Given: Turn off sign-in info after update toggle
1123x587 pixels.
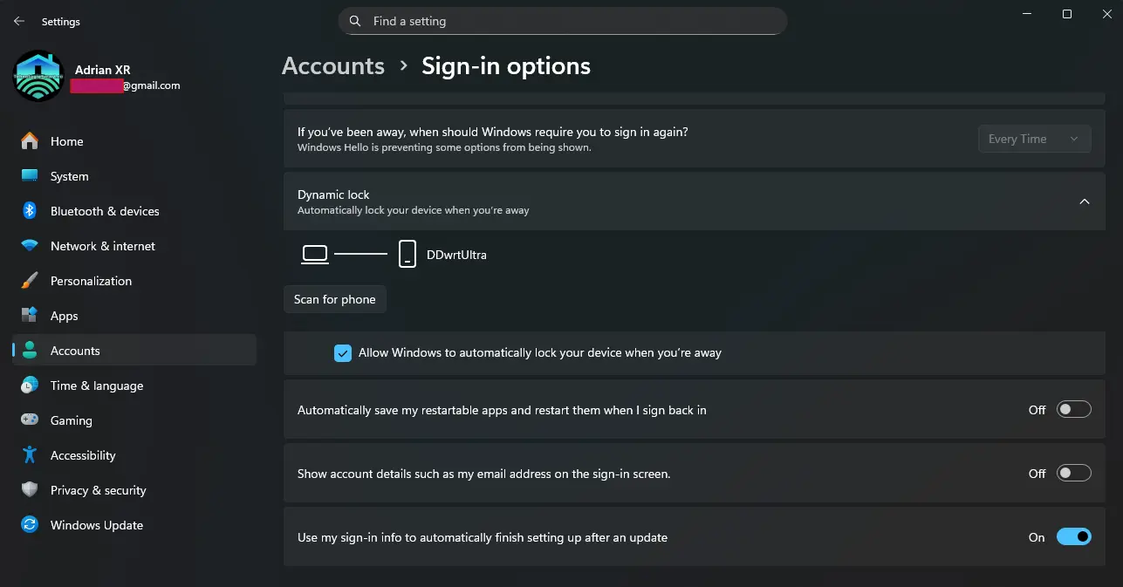Looking at the screenshot, I should point(1073,537).
